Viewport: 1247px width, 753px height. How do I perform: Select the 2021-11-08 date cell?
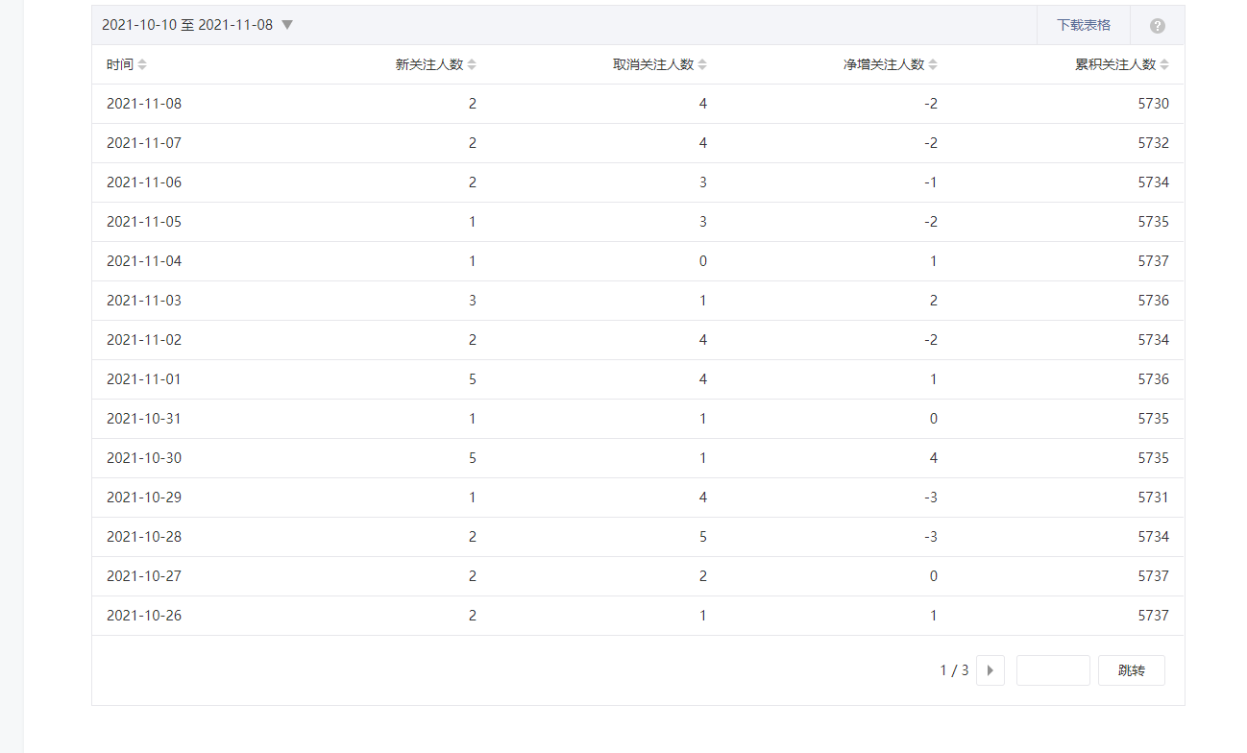tap(144, 104)
